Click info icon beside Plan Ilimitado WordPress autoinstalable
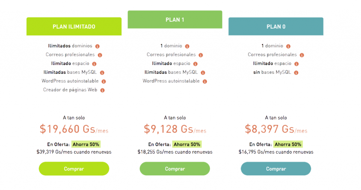 click(x=104, y=81)
